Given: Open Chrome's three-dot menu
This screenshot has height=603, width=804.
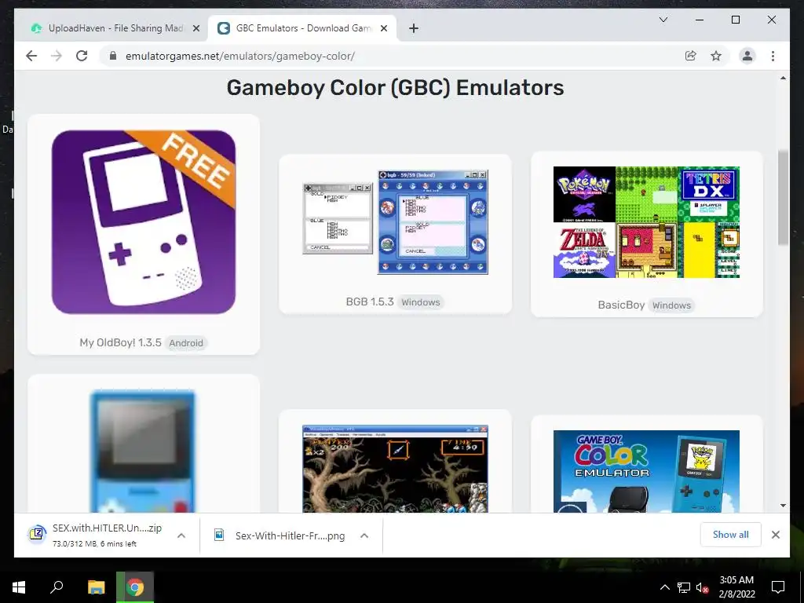Looking at the screenshot, I should (x=773, y=56).
